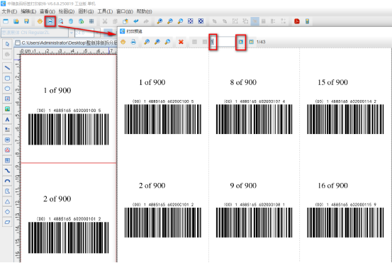The image size is (392, 263).
Task: Select the text tool marked with letter A
Action: click(7, 120)
